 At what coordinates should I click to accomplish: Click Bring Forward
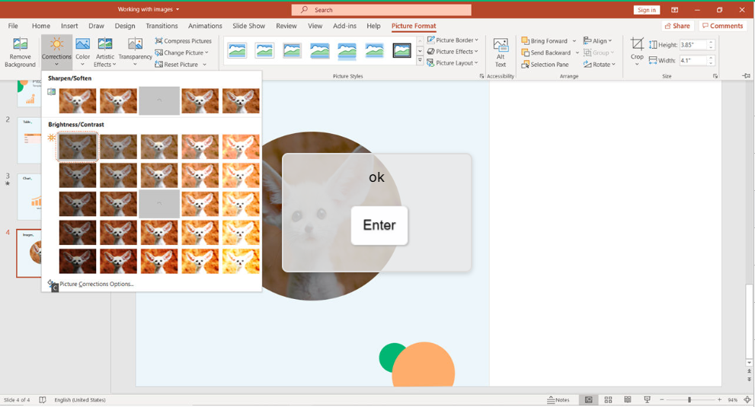545,41
